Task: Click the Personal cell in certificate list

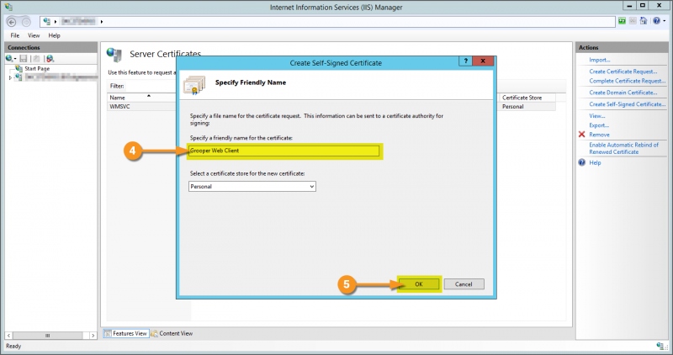Action: (x=513, y=107)
